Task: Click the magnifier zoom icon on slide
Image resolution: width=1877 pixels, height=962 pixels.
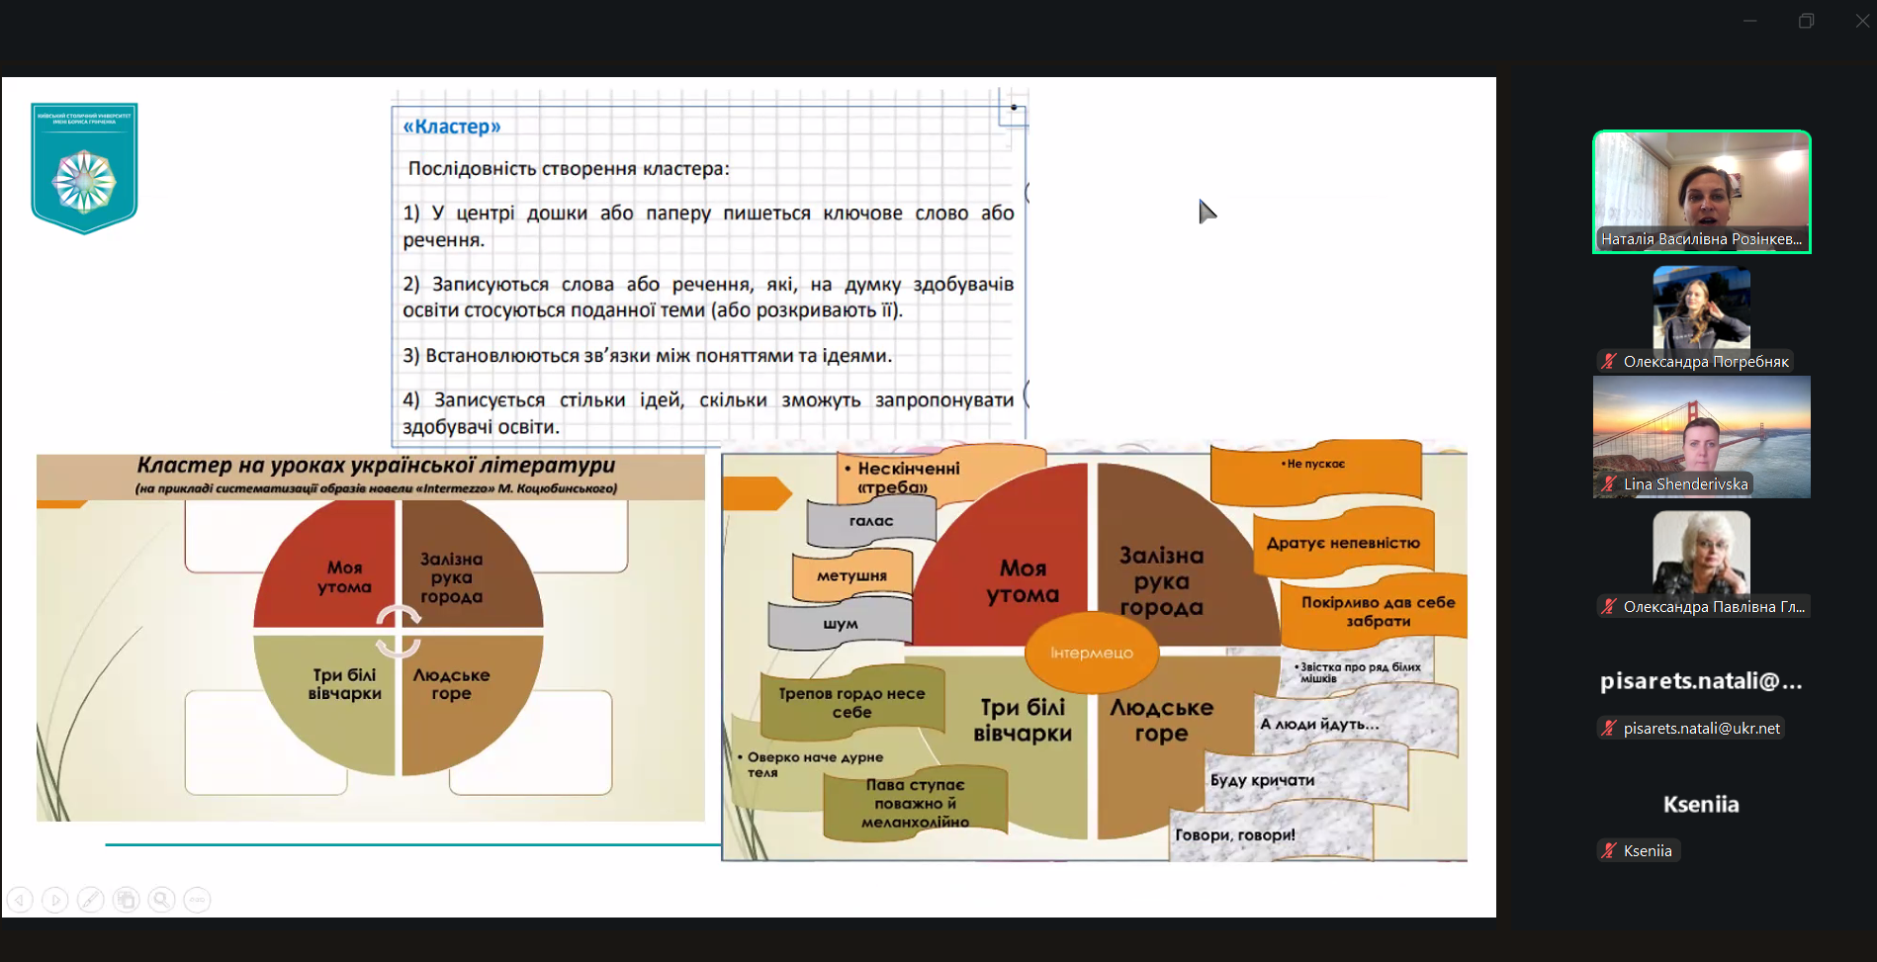Action: pyautogui.click(x=162, y=900)
